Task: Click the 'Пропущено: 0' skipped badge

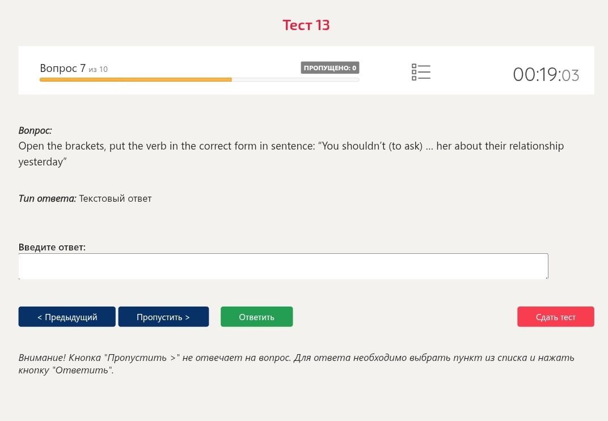Action: click(x=330, y=68)
